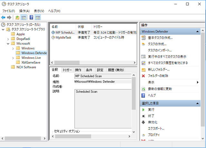
Task: Click the NCH Software folder icon
Action: click(x=13, y=67)
